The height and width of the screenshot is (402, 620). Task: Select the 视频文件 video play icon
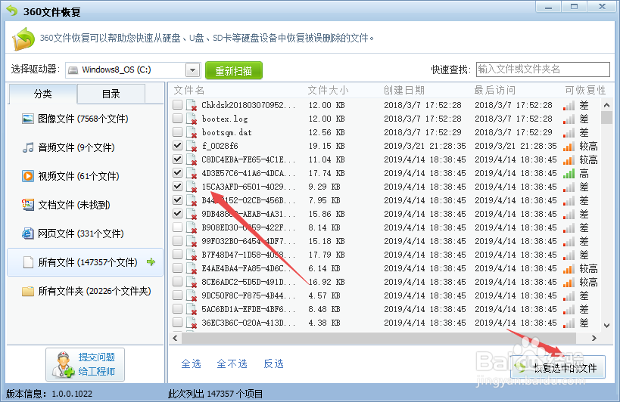tap(28, 176)
